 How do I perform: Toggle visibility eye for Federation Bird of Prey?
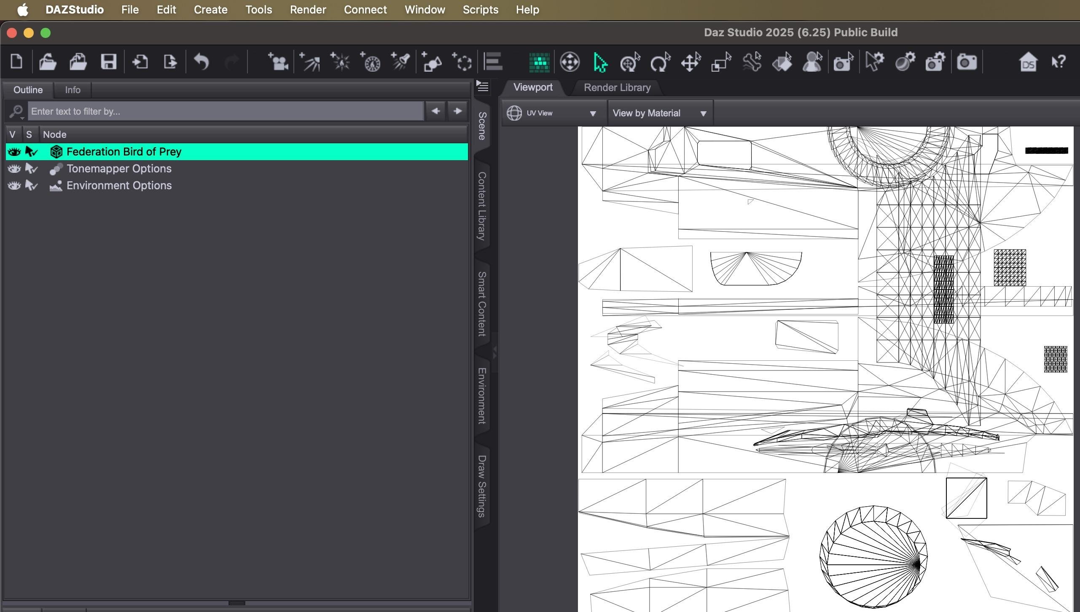pos(14,152)
